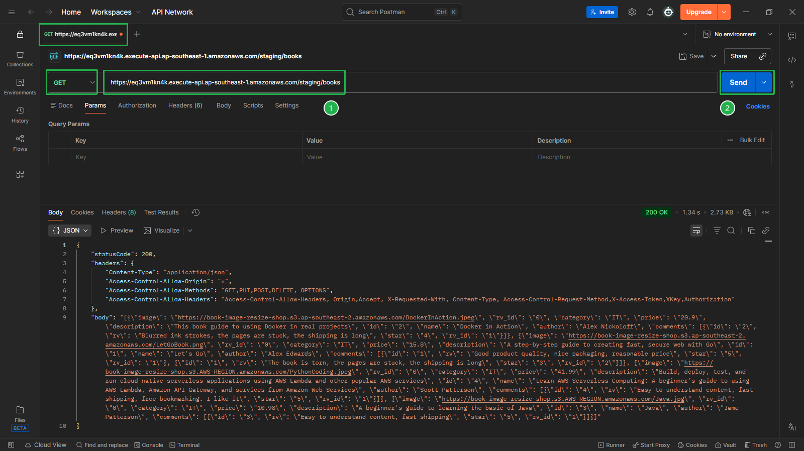Send the GET request
Image resolution: width=804 pixels, height=451 pixels.
click(738, 82)
